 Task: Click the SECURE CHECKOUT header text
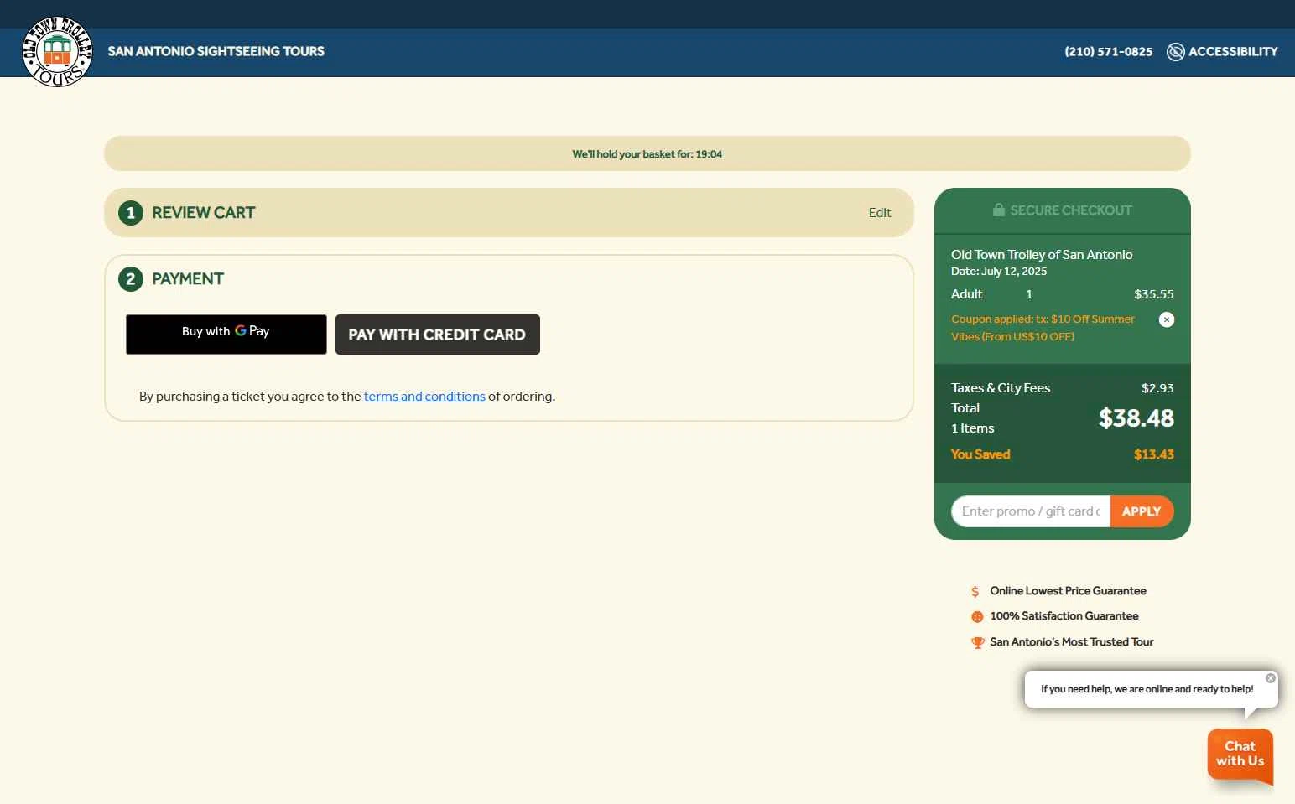pyautogui.click(x=1071, y=210)
